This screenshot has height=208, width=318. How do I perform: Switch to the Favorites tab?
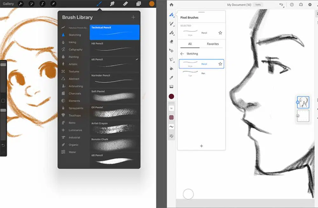tap(213, 44)
